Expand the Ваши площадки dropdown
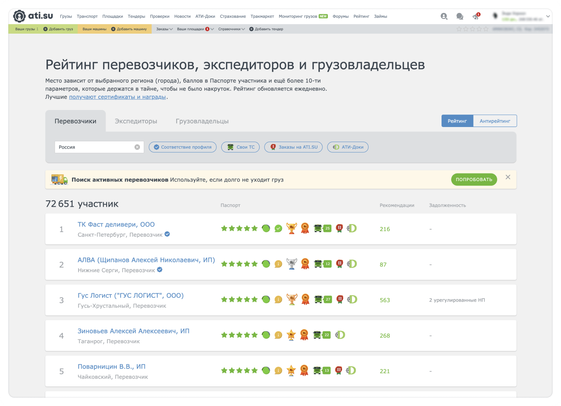Image resolution: width=561 pixels, height=406 pixels. pyautogui.click(x=195, y=29)
